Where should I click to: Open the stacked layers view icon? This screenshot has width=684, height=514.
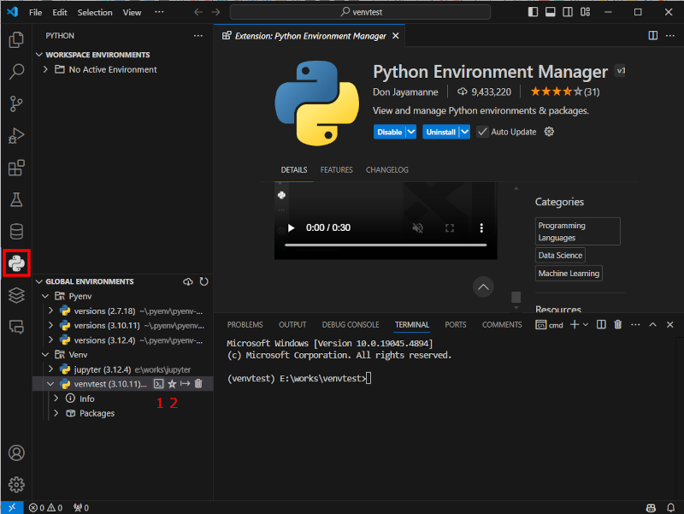pos(16,295)
